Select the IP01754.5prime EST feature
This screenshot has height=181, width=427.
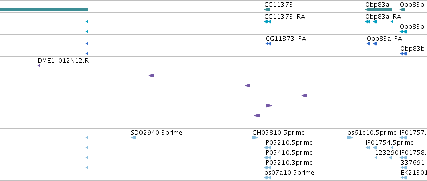(379, 148)
